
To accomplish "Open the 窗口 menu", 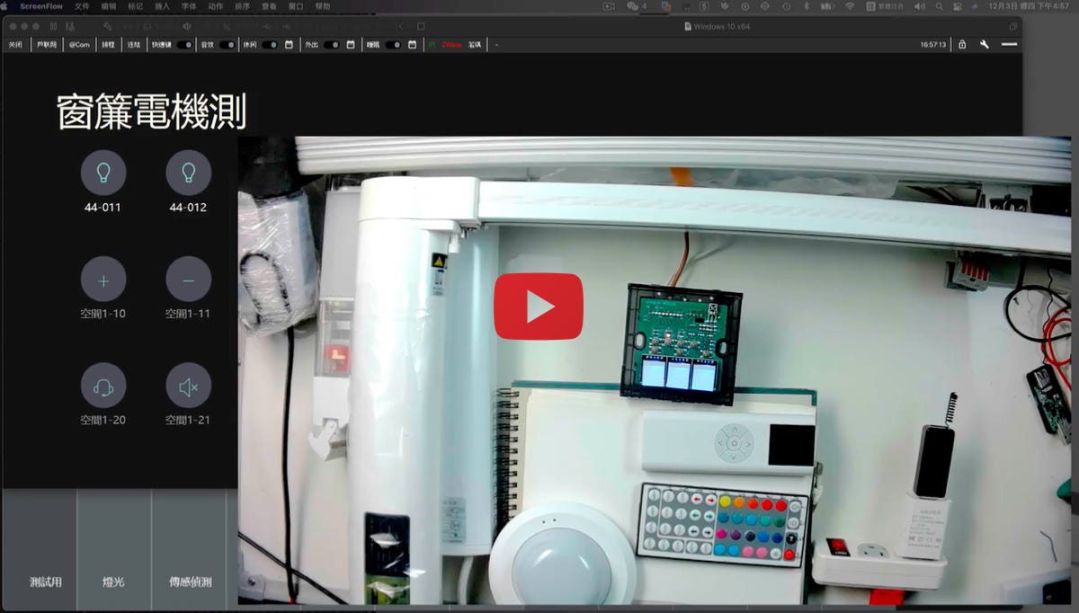I will pyautogui.click(x=296, y=5).
